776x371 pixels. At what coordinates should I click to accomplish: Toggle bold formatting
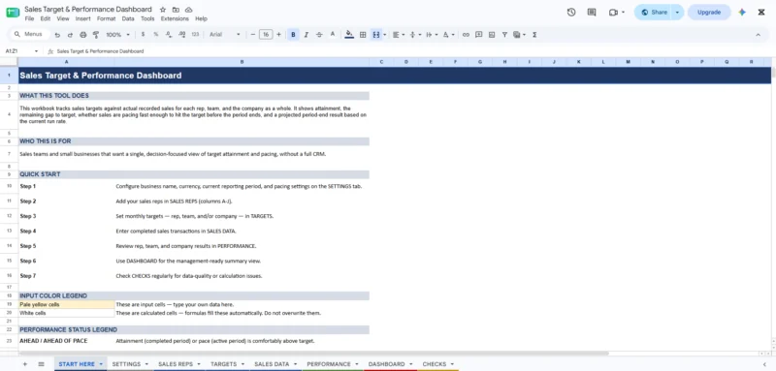point(294,35)
